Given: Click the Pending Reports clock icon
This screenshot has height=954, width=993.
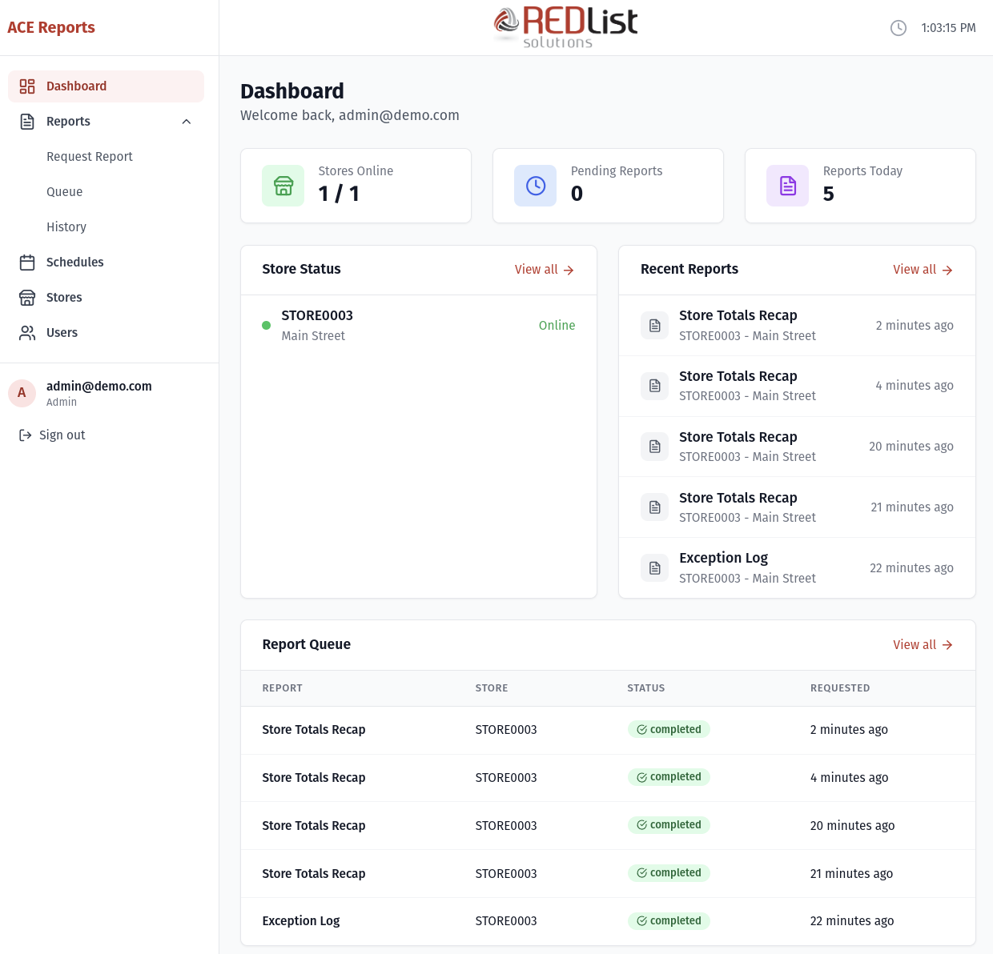Looking at the screenshot, I should point(535,185).
